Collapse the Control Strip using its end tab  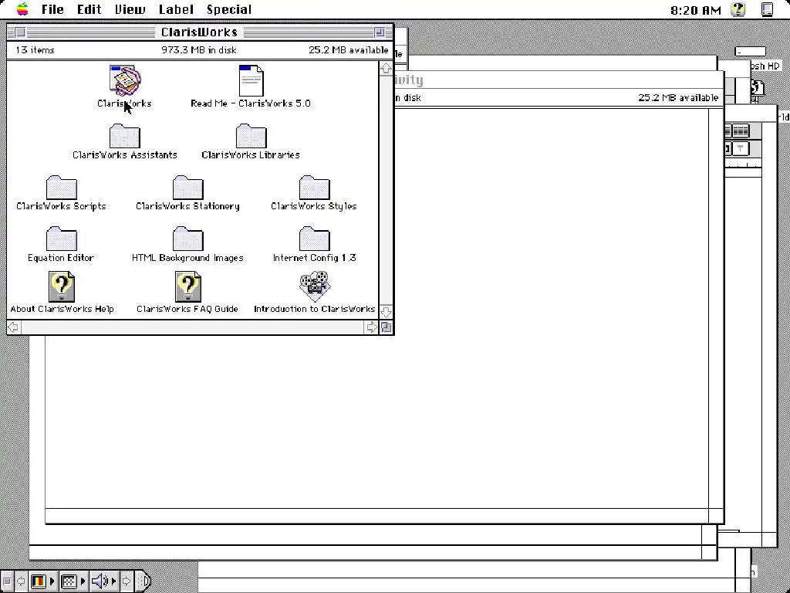[x=144, y=581]
